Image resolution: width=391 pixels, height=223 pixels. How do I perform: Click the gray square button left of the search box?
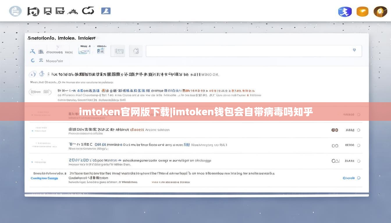tap(136, 51)
